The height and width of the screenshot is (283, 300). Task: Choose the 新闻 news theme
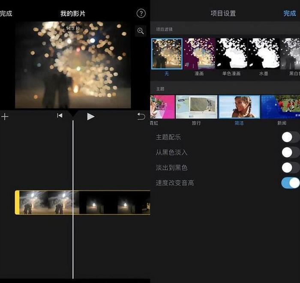(281, 107)
